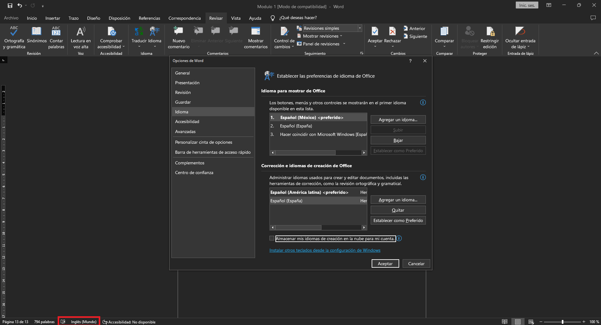
Task: Switch to Web Layout view icon
Action: [x=531, y=322]
